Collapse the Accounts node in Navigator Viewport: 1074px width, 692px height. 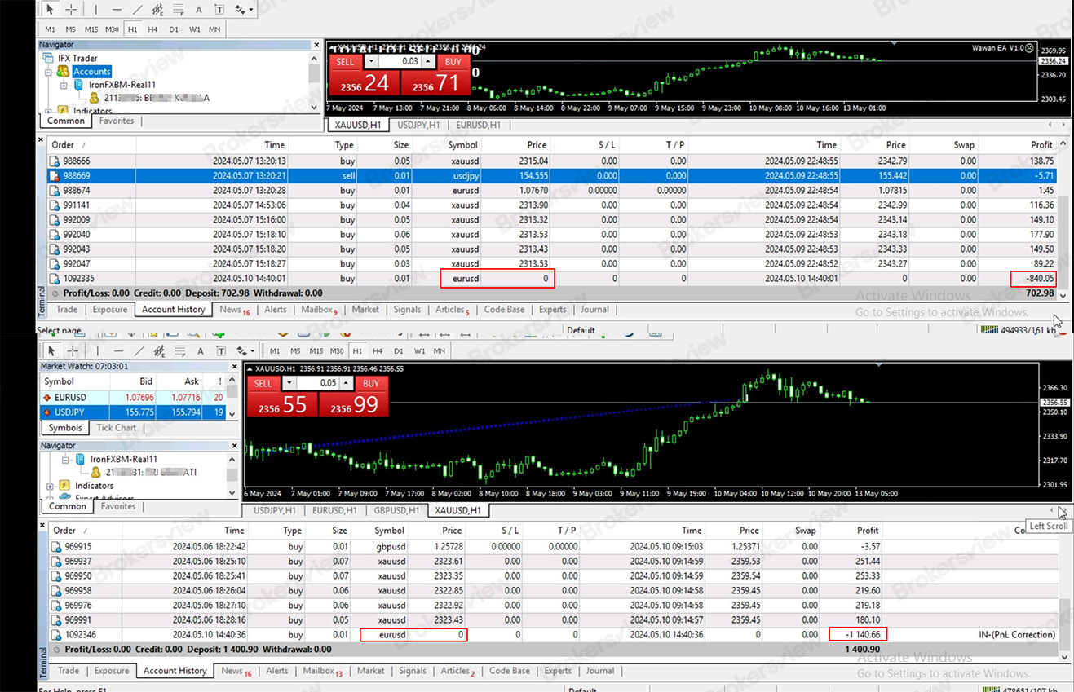click(x=49, y=71)
